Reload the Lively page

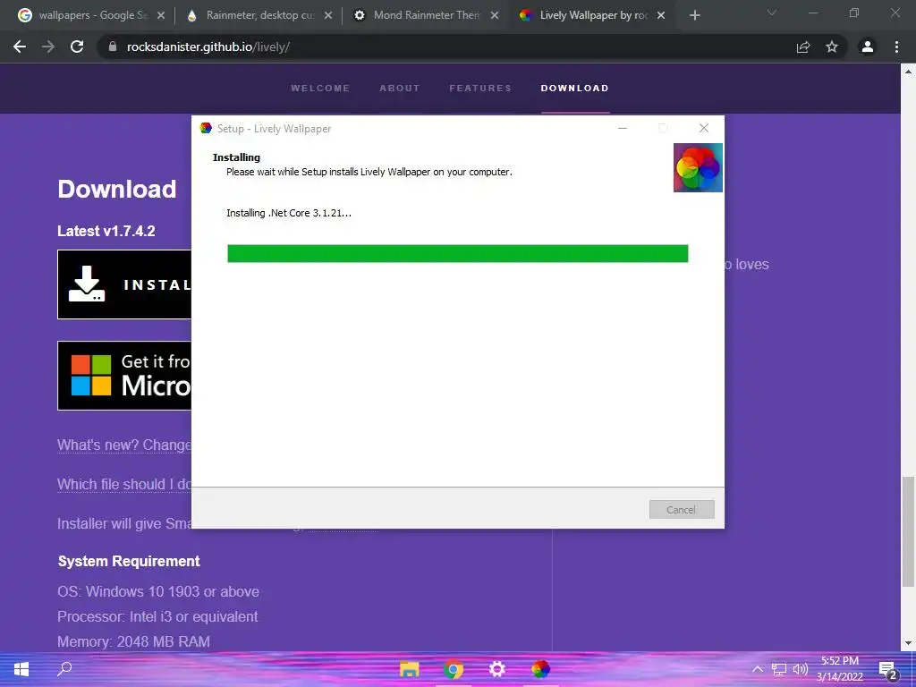click(77, 47)
